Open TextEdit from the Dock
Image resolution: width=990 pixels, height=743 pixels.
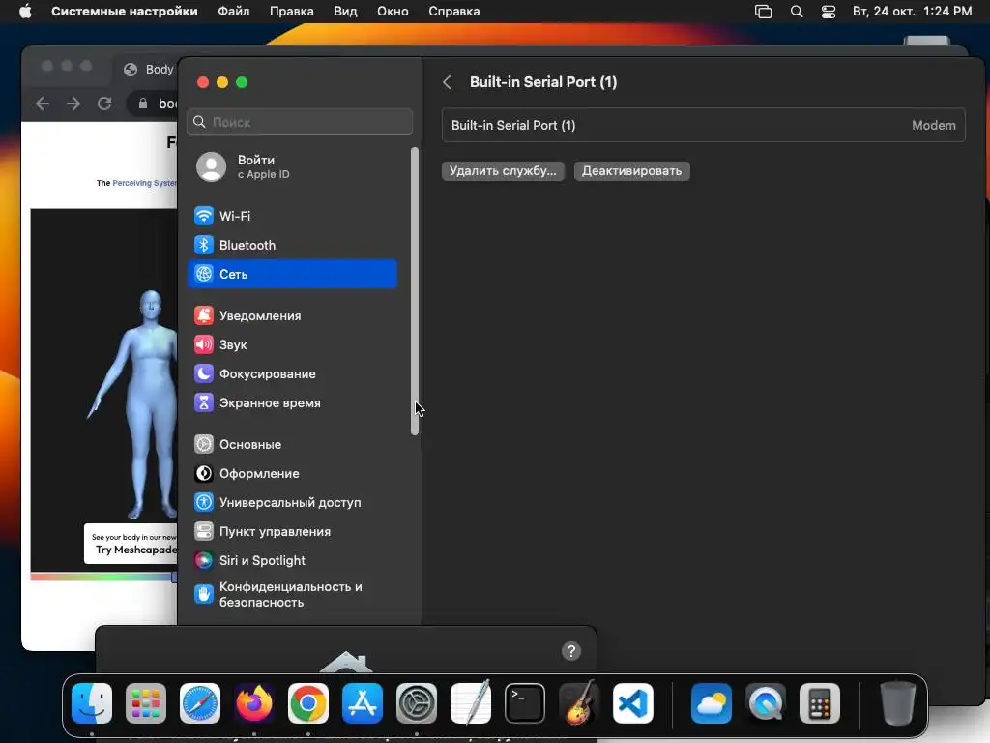(471, 703)
